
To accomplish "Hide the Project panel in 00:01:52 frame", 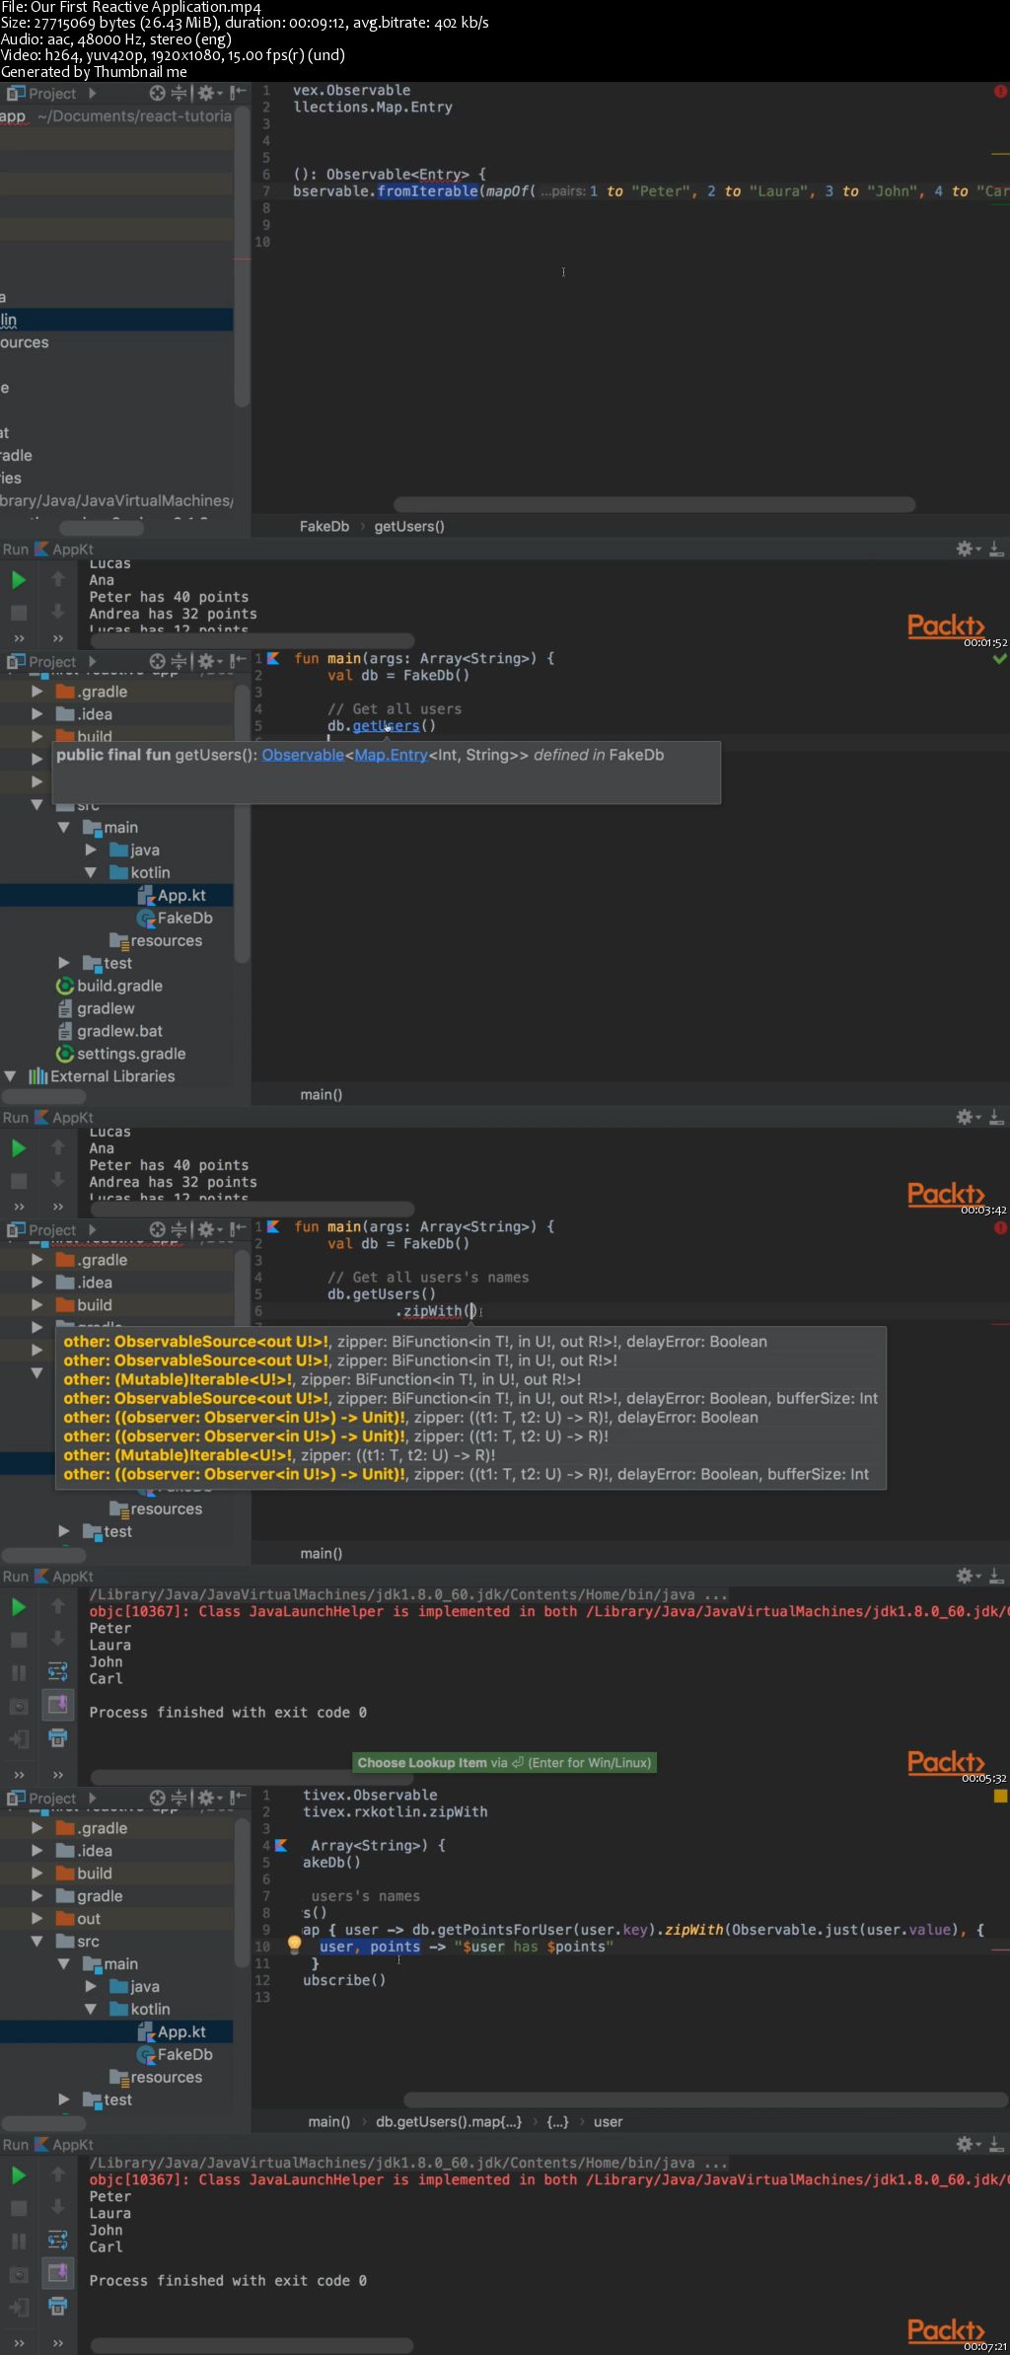I will click(238, 93).
